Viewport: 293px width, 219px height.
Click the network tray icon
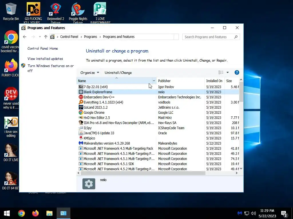(246, 213)
